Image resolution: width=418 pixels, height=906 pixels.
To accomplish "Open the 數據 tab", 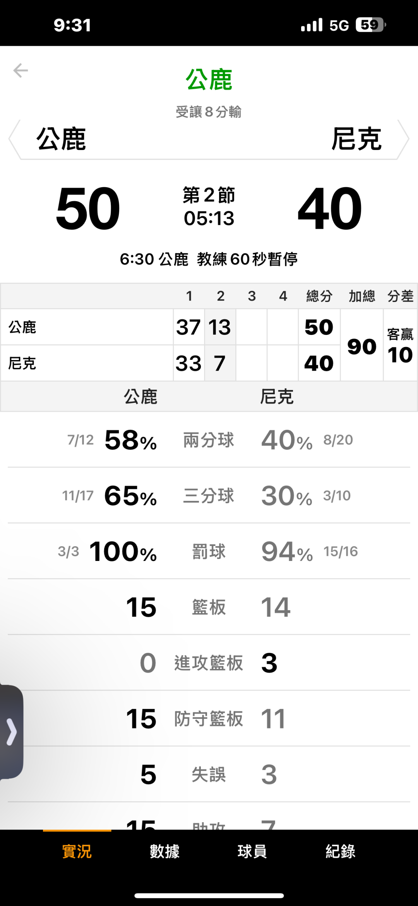I will tap(164, 851).
